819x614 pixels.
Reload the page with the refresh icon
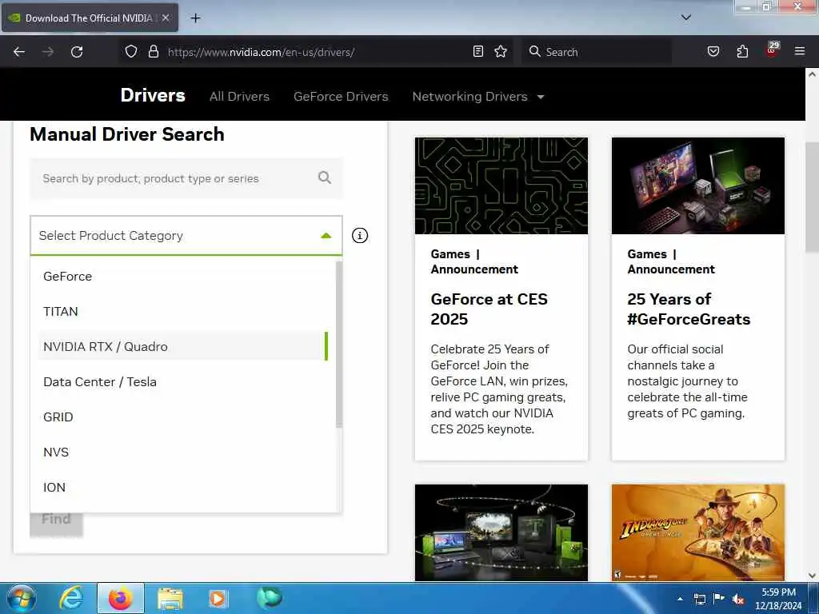pos(77,52)
